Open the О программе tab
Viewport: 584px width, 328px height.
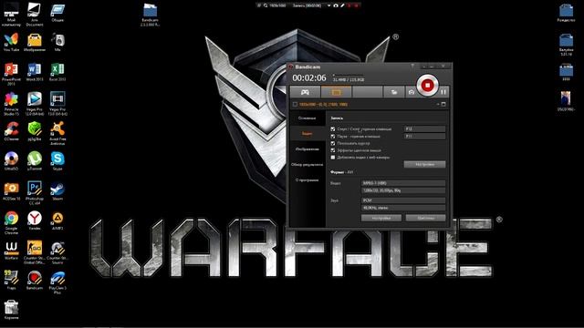point(308,180)
